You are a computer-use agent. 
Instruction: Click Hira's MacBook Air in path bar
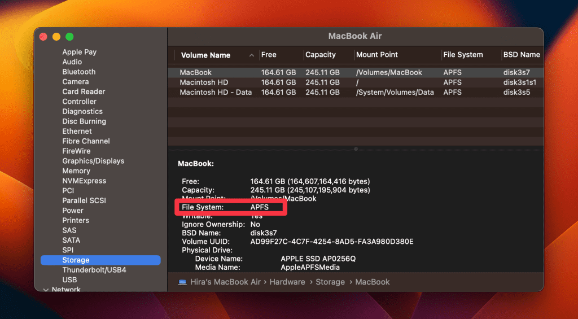click(x=225, y=282)
